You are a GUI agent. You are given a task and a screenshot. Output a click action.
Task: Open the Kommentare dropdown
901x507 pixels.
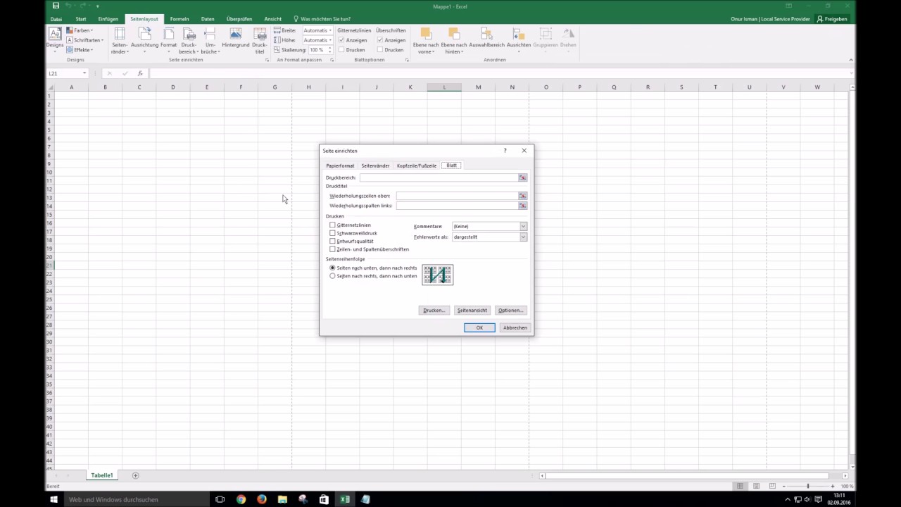(x=523, y=226)
